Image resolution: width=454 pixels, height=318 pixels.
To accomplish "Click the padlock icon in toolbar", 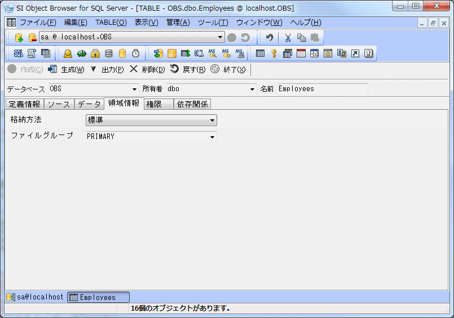I will tap(95, 53).
